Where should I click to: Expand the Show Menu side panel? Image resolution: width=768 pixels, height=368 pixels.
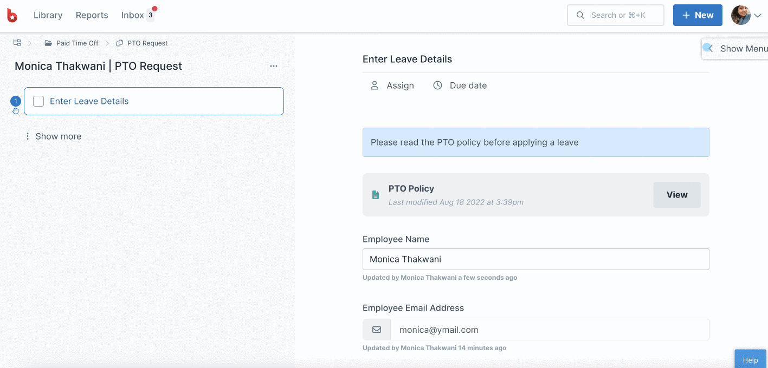tap(735, 48)
